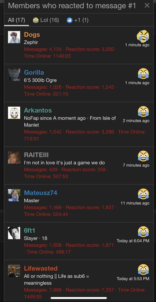
Task: Visit RAITEIII's profile via username
Action: (36, 155)
